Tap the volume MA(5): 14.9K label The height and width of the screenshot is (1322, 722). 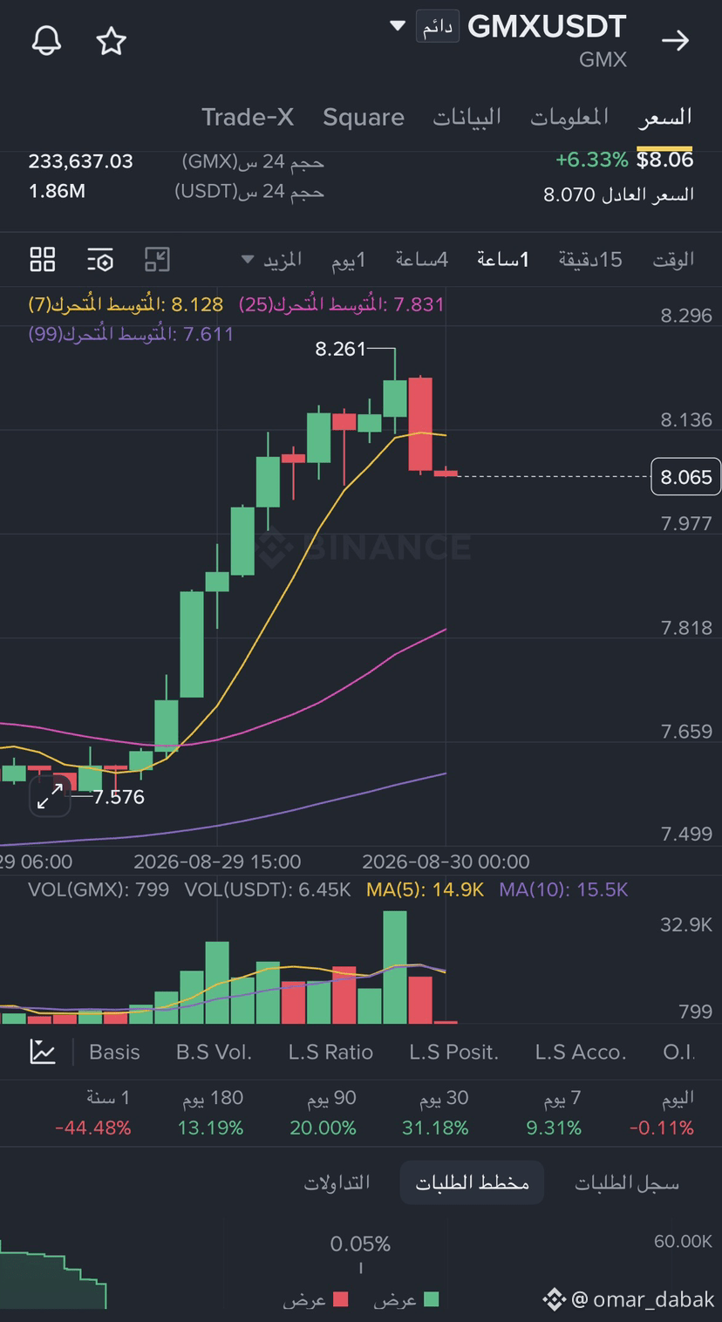point(425,889)
